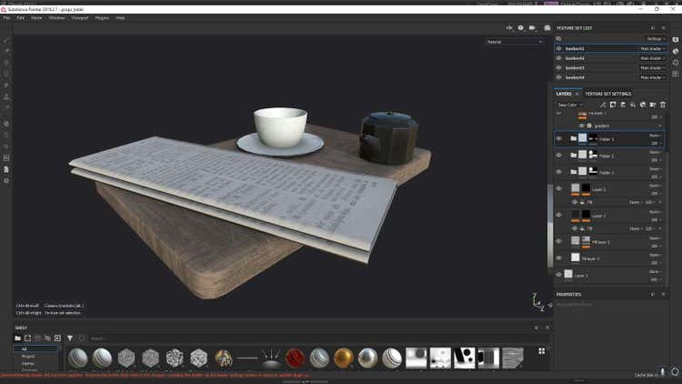Open Main shader dropdown of second texture set
This screenshot has height=384, width=682.
coord(652,58)
